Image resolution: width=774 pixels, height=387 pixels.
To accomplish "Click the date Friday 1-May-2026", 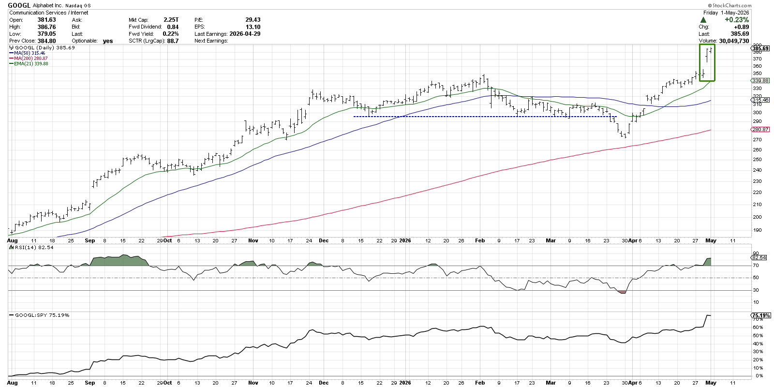I will (x=726, y=13).
